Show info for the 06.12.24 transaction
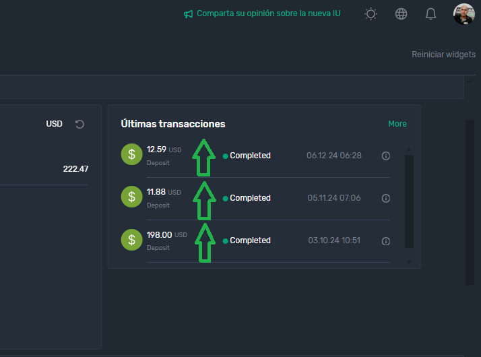This screenshot has height=357, width=481. pos(386,156)
